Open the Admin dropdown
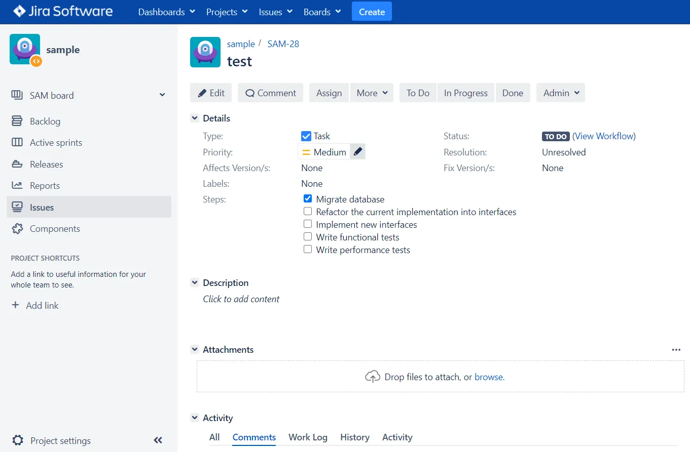This screenshot has height=452, width=690. 561,93
